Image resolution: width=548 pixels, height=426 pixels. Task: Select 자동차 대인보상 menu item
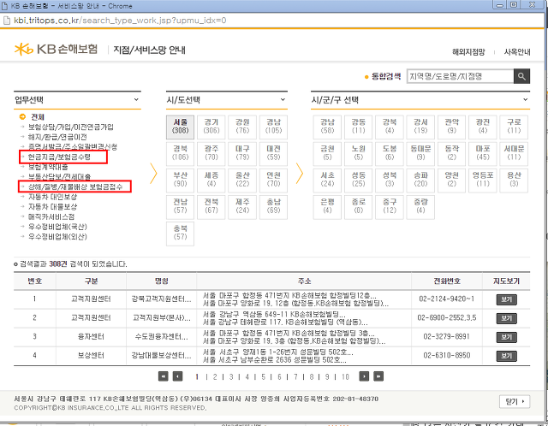(x=52, y=197)
